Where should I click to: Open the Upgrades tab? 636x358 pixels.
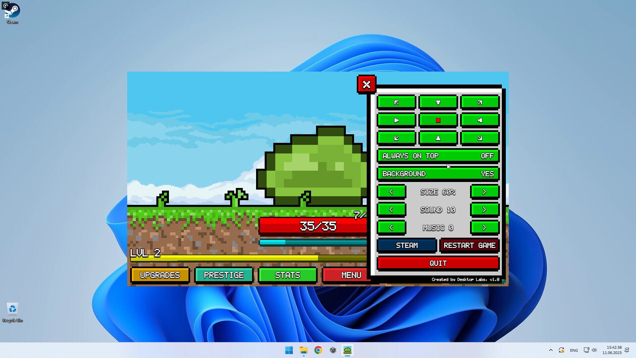pos(160,275)
